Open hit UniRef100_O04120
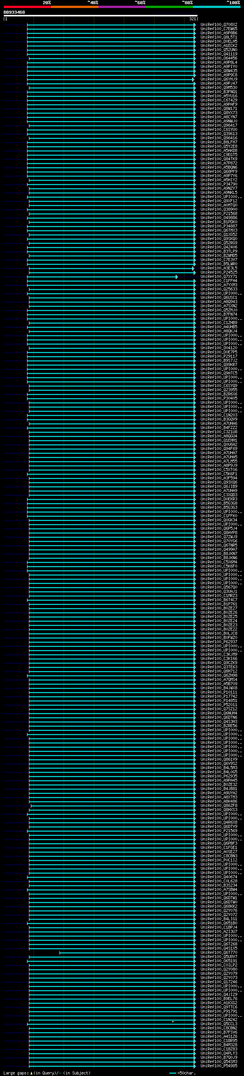Screen dimensions: 244x1076 (x=219, y=348)
